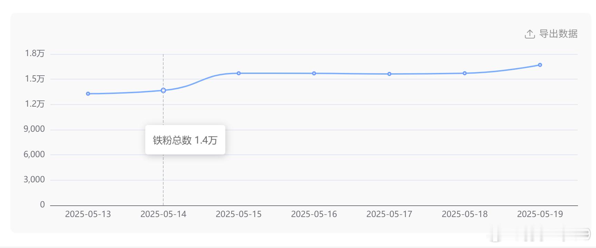Select the highlighted data point for 2025-05-14
Image resolution: width=596 pixels, height=248 pixels.
pyautogui.click(x=163, y=90)
